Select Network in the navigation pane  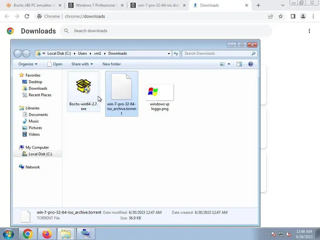pyautogui.click(x=32, y=167)
